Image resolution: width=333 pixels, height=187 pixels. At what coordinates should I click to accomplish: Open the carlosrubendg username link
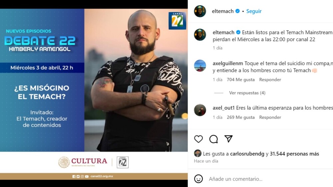tap(247, 154)
